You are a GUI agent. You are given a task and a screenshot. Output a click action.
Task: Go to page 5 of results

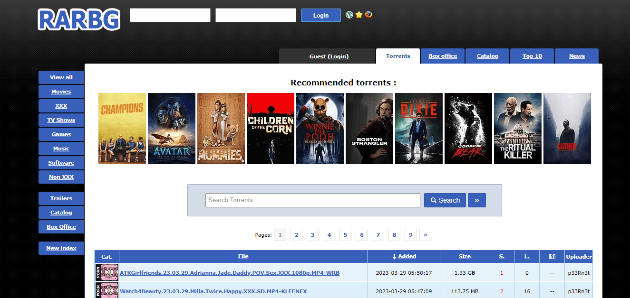click(x=345, y=235)
